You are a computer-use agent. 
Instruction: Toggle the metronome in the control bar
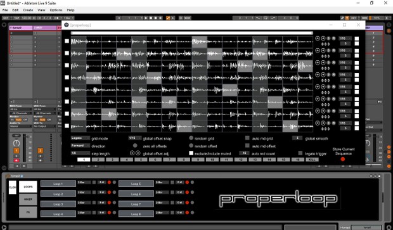[56, 18]
